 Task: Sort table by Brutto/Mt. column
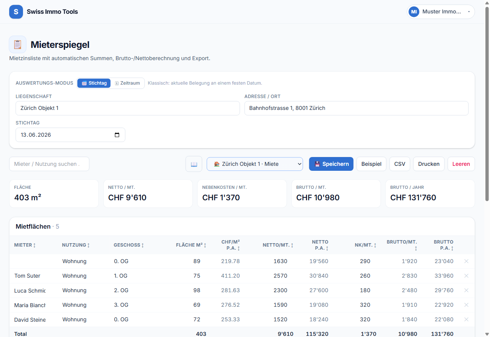402,245
